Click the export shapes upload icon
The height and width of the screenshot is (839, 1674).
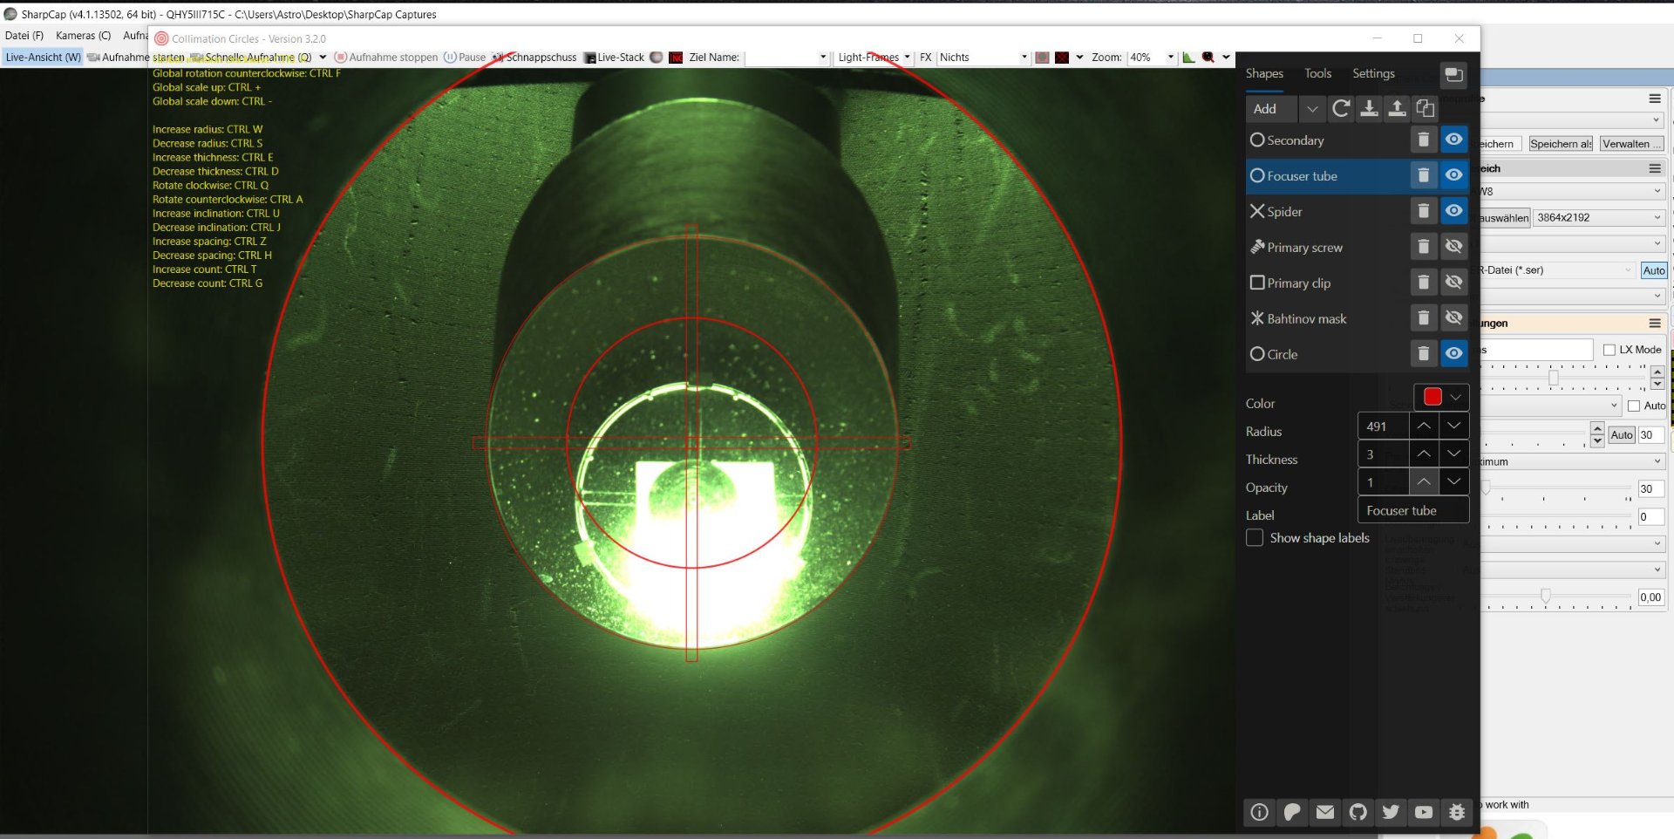[x=1397, y=108]
